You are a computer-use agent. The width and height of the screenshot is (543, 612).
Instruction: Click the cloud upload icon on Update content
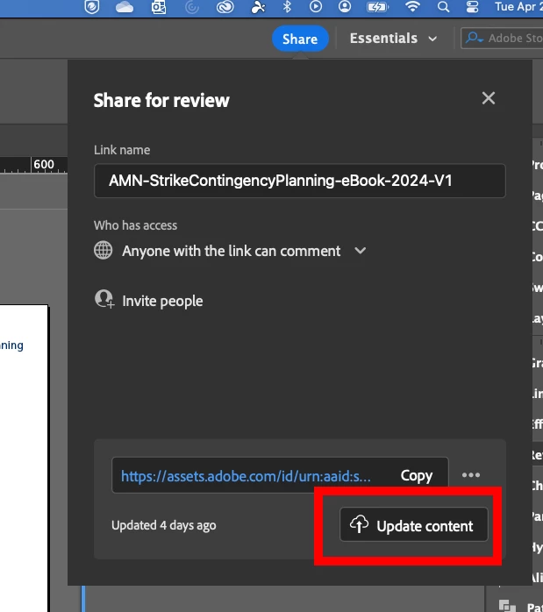tap(359, 524)
